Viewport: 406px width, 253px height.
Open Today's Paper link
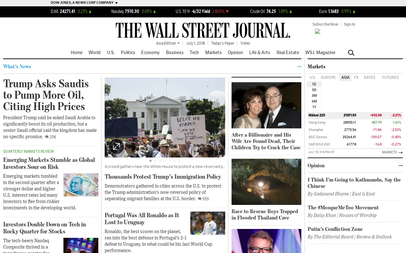pos(223,43)
